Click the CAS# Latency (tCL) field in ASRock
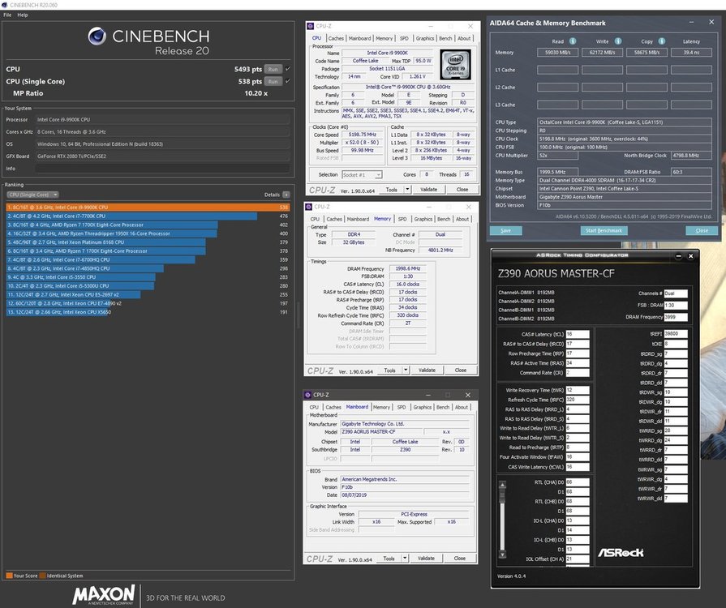This screenshot has height=608, width=726. (578, 334)
